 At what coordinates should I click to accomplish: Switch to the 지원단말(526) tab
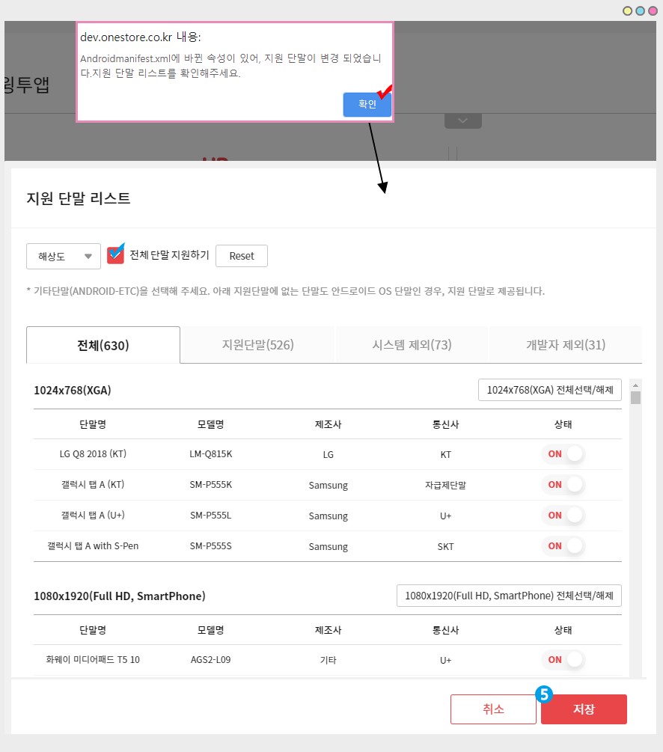click(x=257, y=344)
